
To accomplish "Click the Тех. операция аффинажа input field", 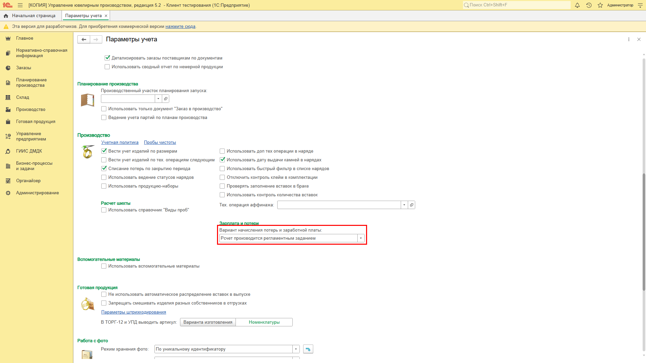I will [x=339, y=205].
